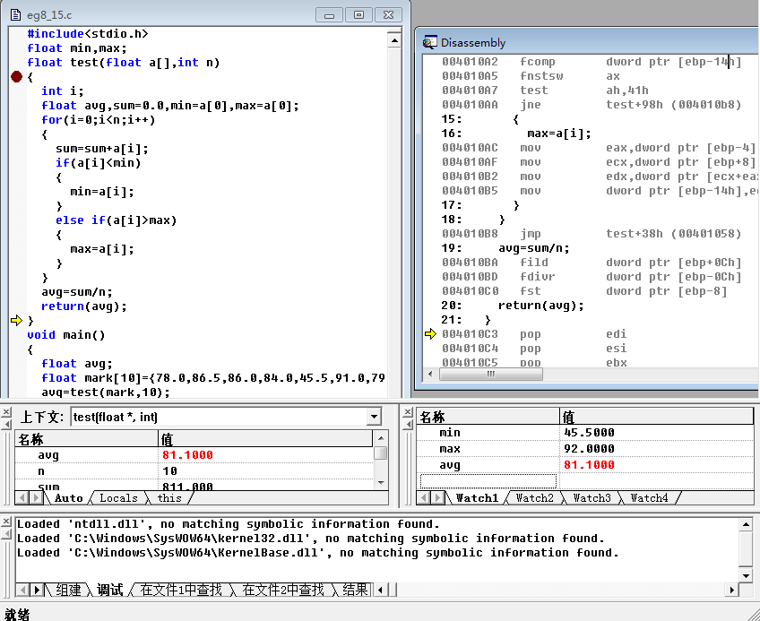Minimize the eg8_15.c source window
This screenshot has height=621, width=760.
tap(330, 15)
